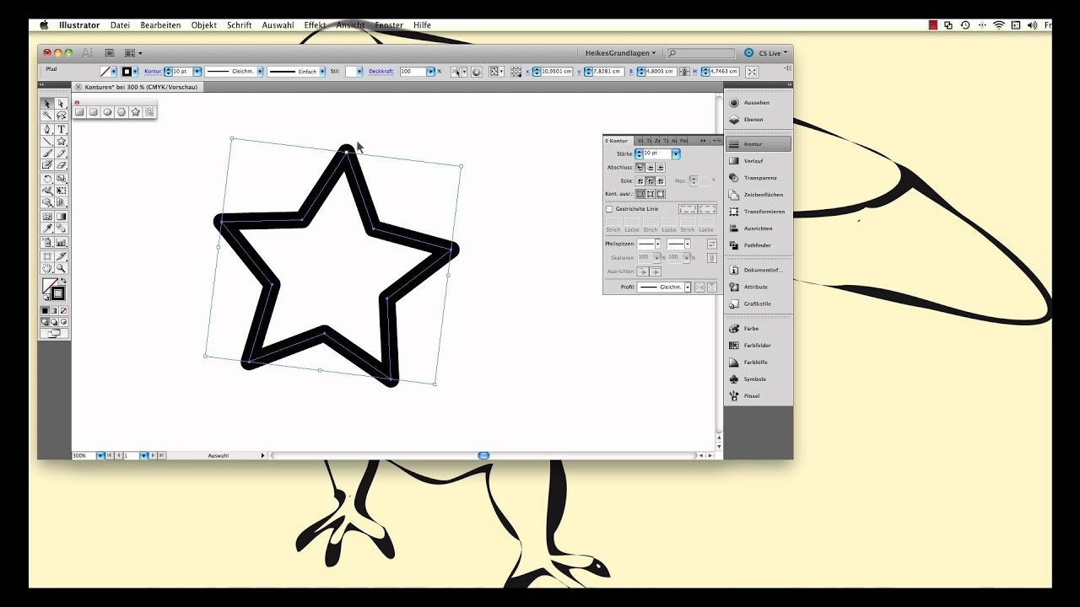Screen dimensions: 1080x607
Task: Select the Paintbrush tool
Action: [x=47, y=153]
